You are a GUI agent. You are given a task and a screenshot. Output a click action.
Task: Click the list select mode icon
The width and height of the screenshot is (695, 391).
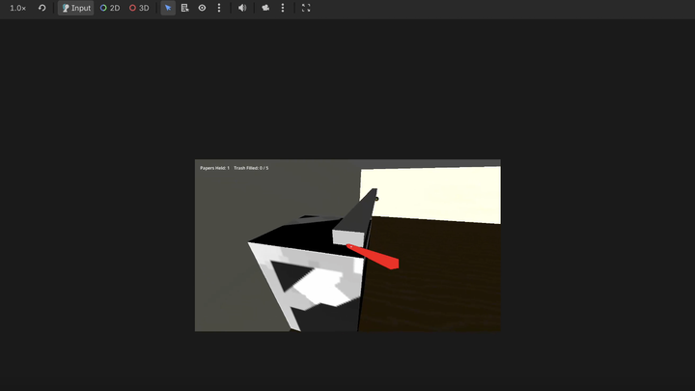click(184, 8)
